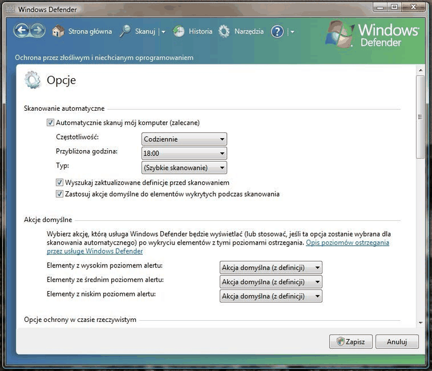Open Strona główna page
432x371 pixels.
click(90, 31)
